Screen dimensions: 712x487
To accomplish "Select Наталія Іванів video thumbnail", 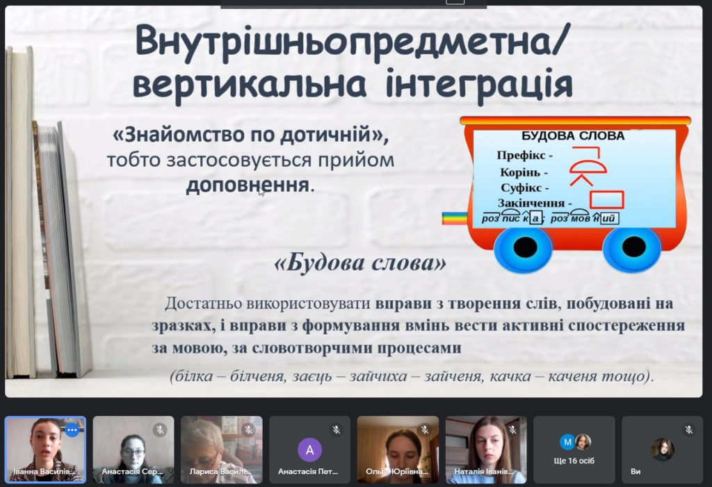I will tap(486, 449).
